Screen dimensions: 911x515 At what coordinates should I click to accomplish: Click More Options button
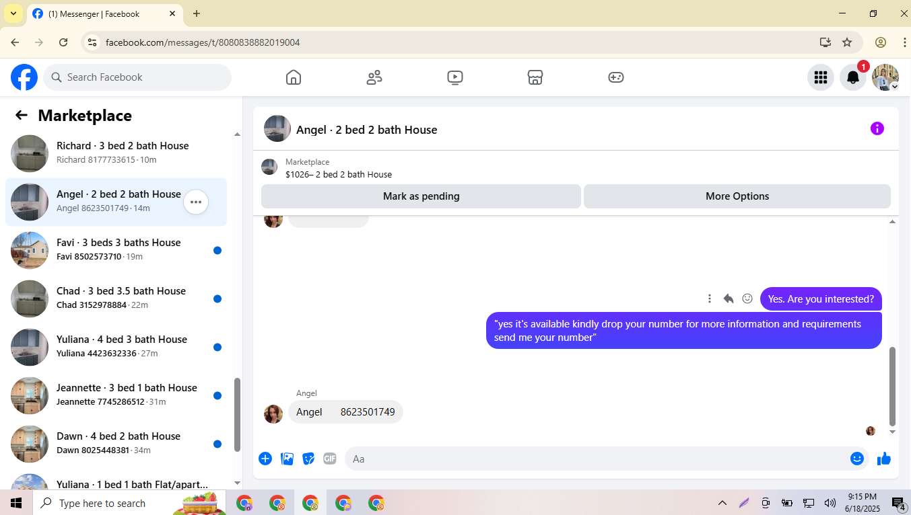[x=737, y=196]
